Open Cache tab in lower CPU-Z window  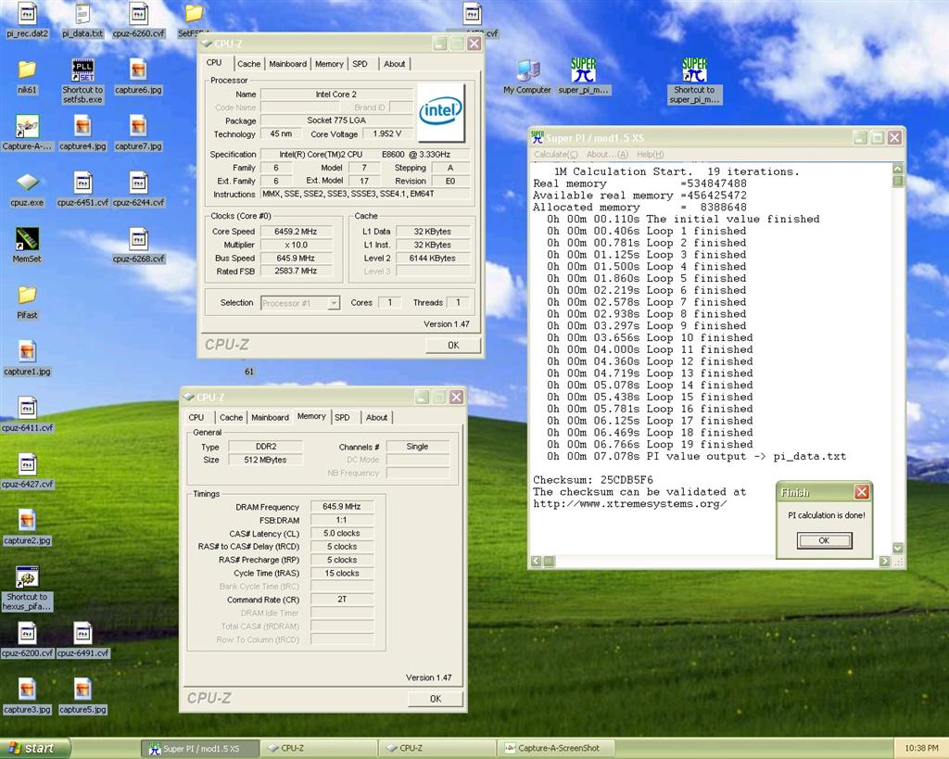tap(231, 417)
